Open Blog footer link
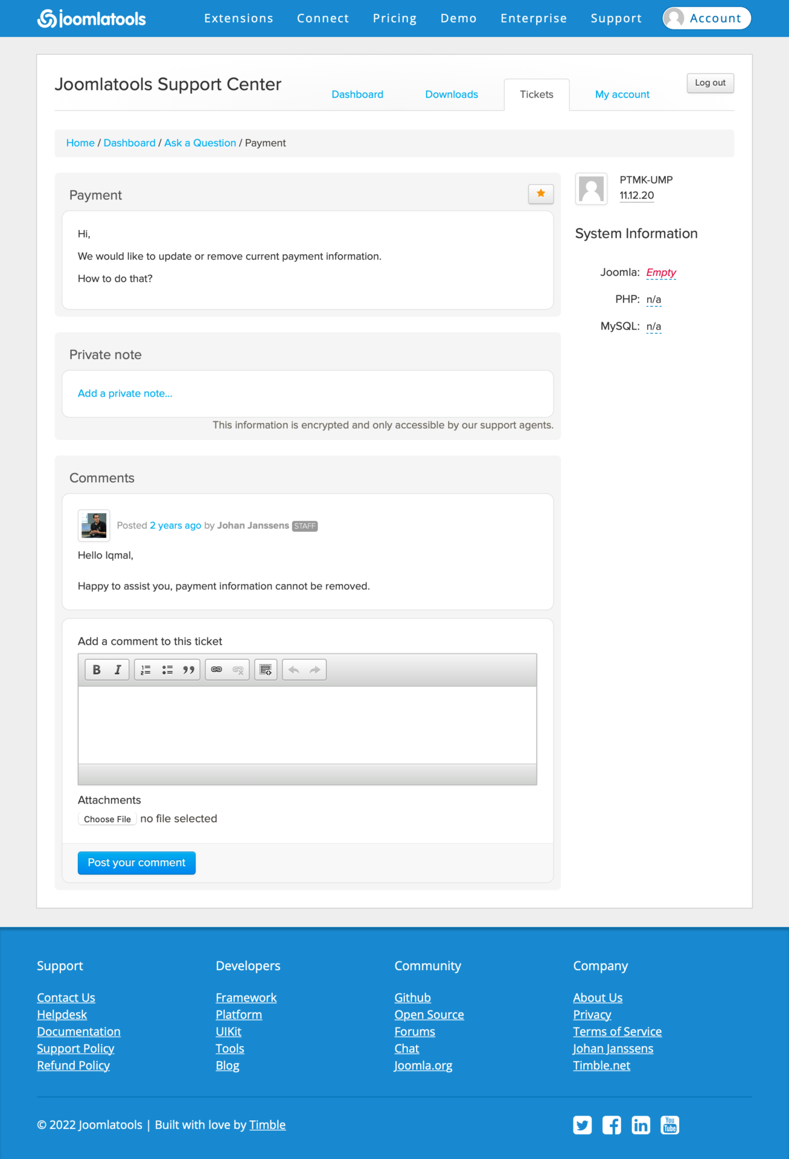 228,1065
